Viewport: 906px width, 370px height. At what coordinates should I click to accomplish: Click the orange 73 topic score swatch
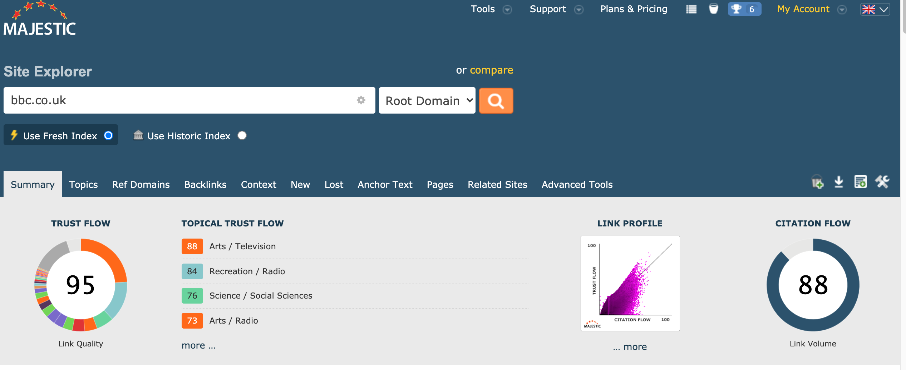click(192, 321)
